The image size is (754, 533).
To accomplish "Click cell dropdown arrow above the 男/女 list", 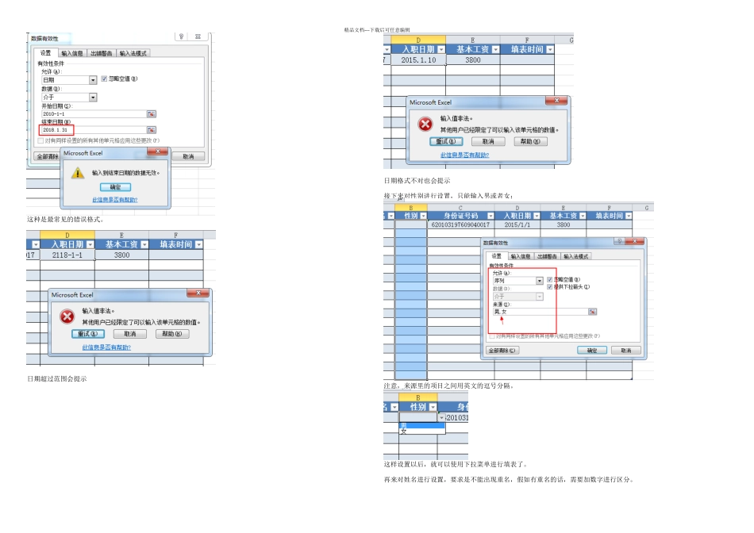I will [441, 418].
